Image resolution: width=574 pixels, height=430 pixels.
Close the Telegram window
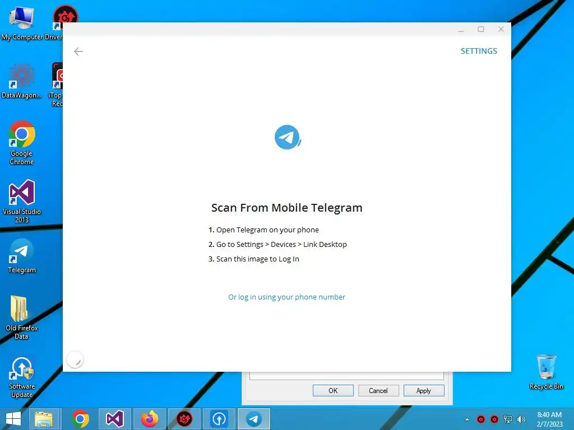pyautogui.click(x=501, y=29)
